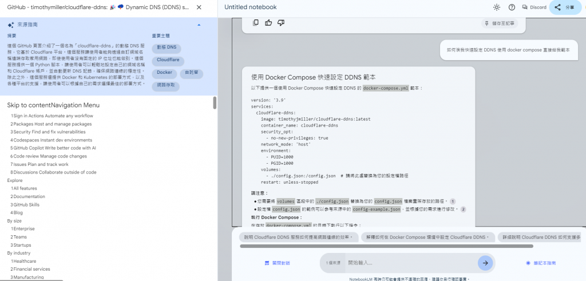Click the code line 'network_mode: host'
586x281 pixels.
(x=286, y=144)
